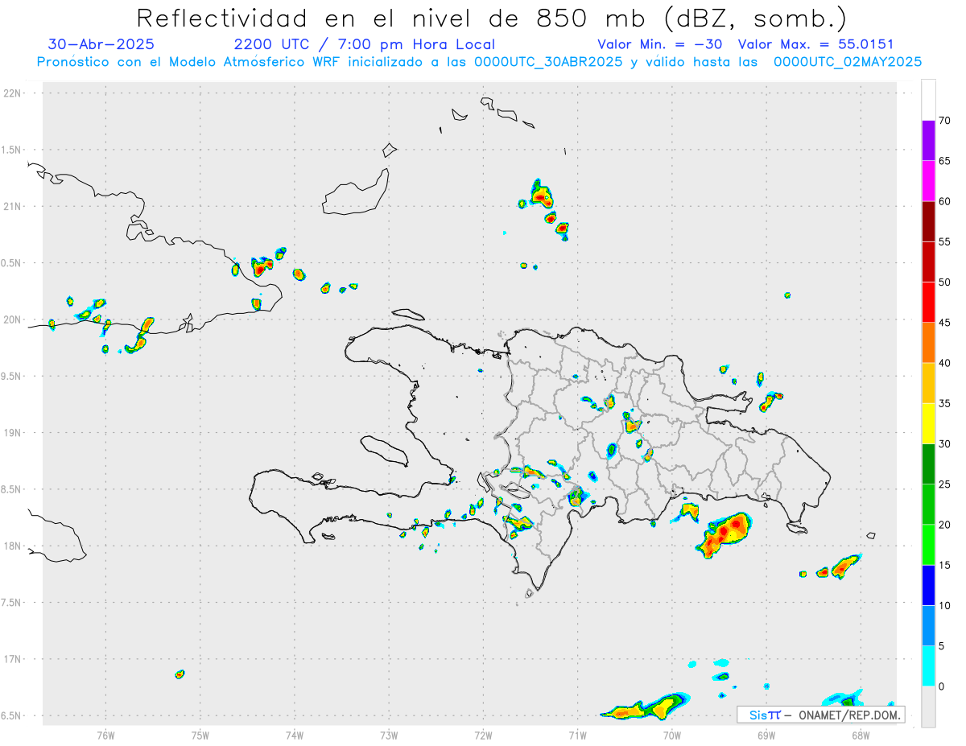Click the colorbar label '30'
Viewport: 966px width, 746px height.
tap(944, 444)
